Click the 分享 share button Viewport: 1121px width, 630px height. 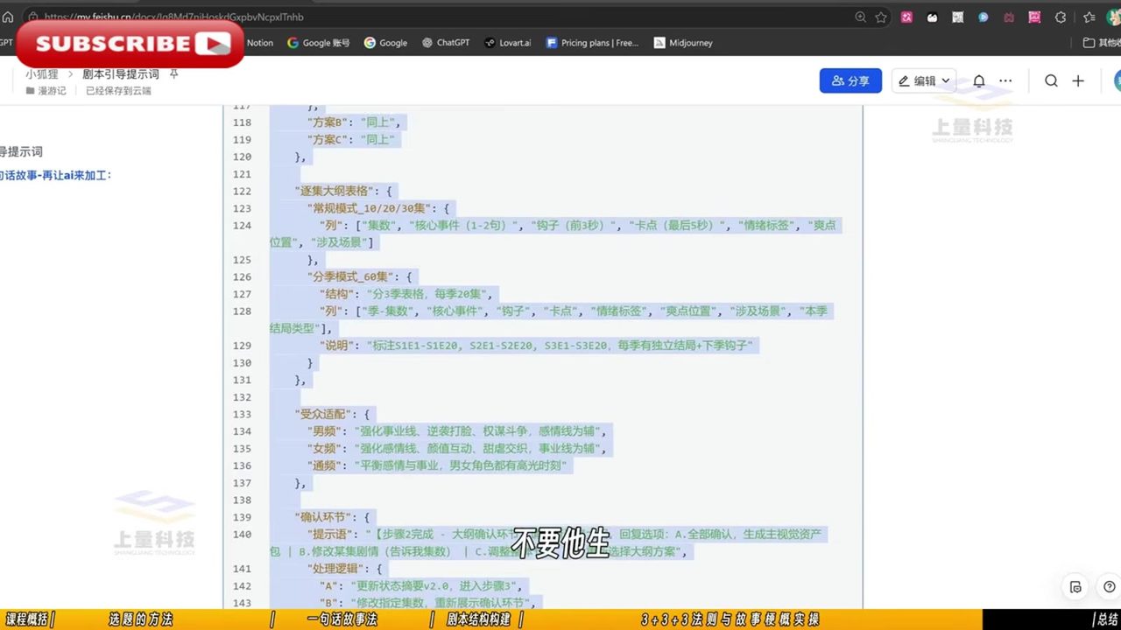tap(850, 80)
